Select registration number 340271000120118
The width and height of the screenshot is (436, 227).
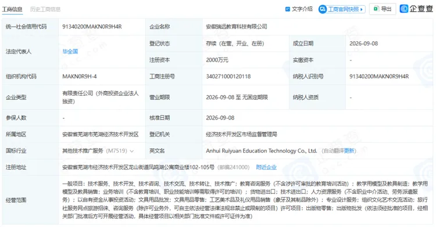tap(228, 77)
